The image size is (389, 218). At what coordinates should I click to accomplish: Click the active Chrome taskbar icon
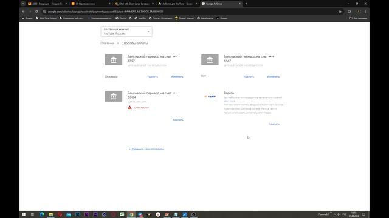click(x=131, y=214)
